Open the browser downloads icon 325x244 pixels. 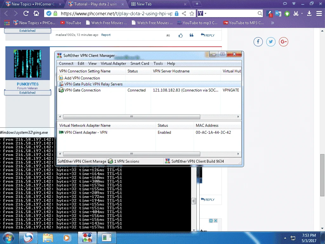[x=309, y=13]
